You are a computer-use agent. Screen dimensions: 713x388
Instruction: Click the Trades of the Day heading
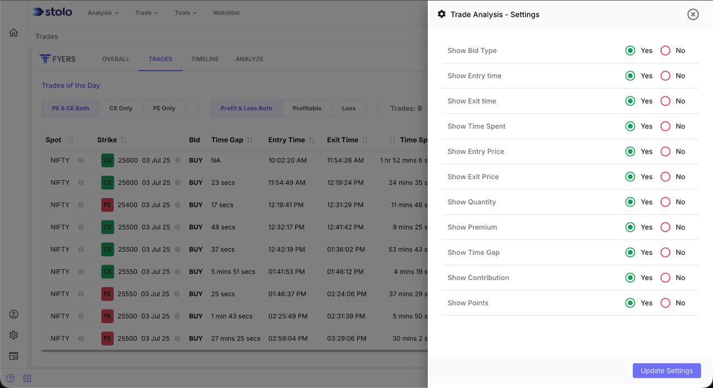tap(71, 86)
